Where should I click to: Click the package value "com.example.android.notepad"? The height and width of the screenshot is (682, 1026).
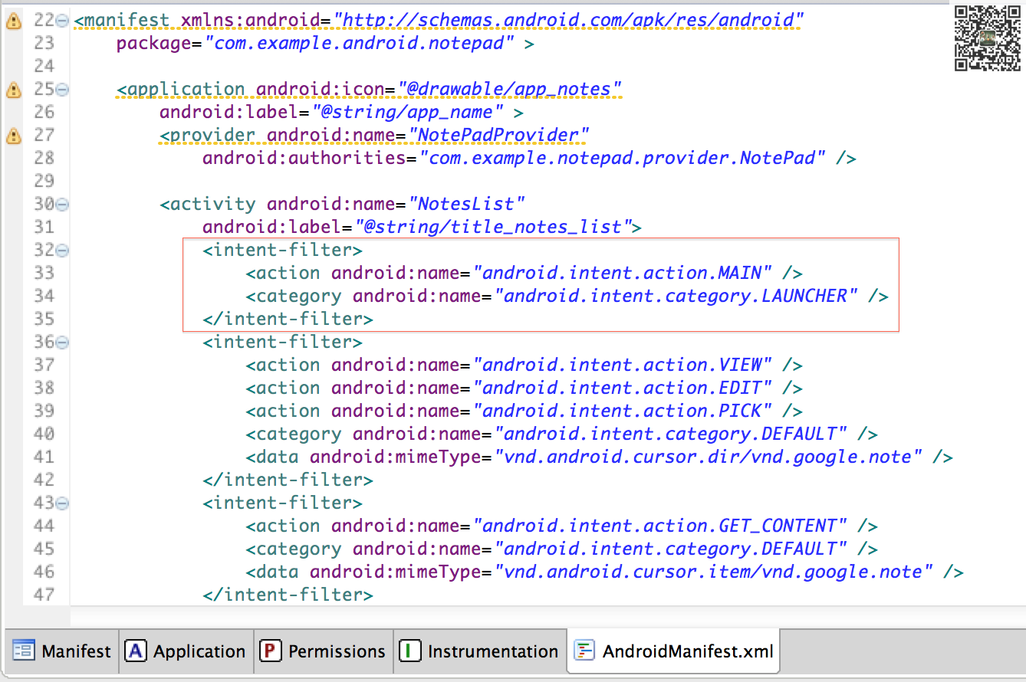pos(360,43)
